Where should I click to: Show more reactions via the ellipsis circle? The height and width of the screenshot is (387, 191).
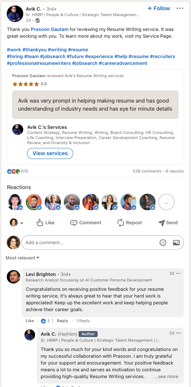click(x=166, y=202)
